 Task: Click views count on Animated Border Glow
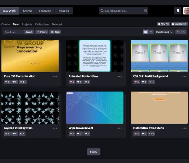pyautogui.click(x=87, y=82)
